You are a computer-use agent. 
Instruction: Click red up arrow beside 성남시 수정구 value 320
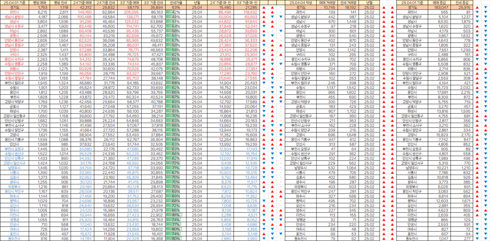pyautogui.click(x=477, y=26)
